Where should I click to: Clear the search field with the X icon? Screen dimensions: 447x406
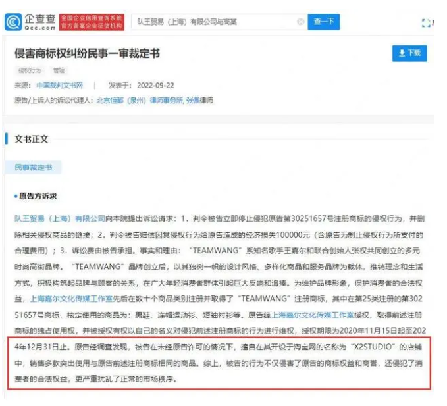[x=300, y=22]
